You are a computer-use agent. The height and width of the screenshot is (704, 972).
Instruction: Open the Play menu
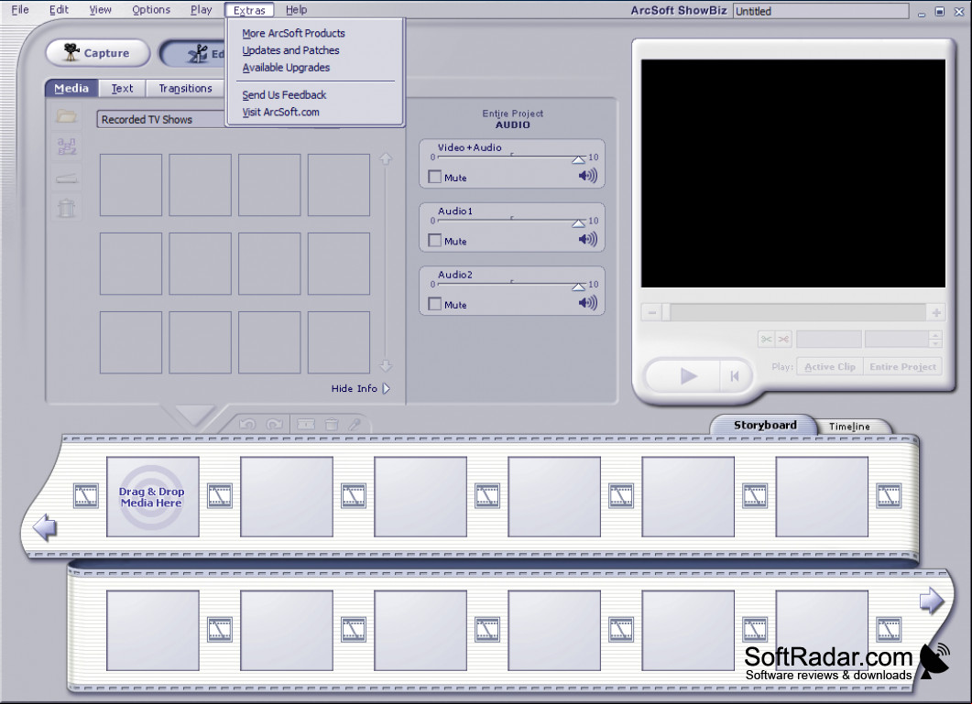[x=201, y=10]
